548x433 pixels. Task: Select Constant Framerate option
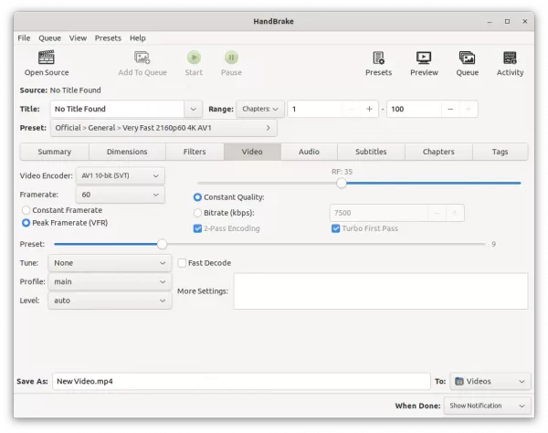(26, 210)
